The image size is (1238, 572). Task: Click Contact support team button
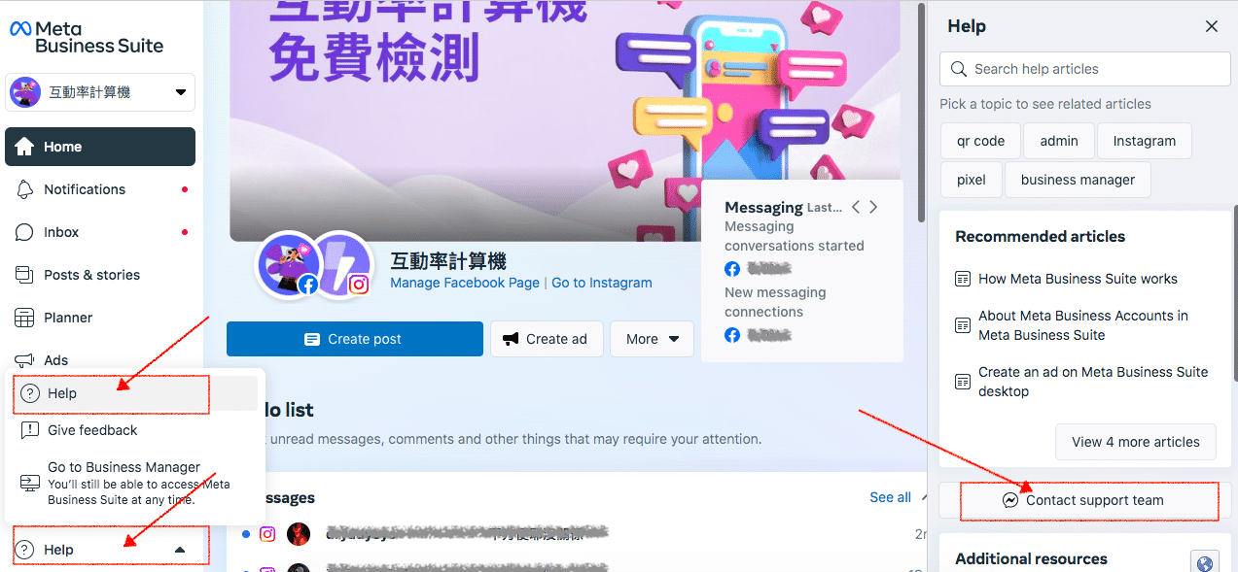coord(1085,500)
